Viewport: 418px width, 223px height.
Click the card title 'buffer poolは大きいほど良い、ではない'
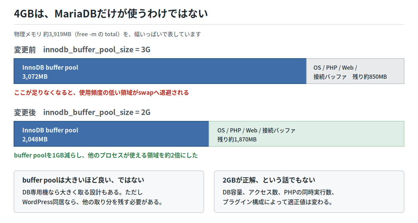[83, 180]
